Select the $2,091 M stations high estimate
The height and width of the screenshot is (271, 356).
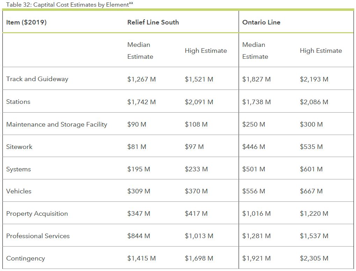(199, 102)
